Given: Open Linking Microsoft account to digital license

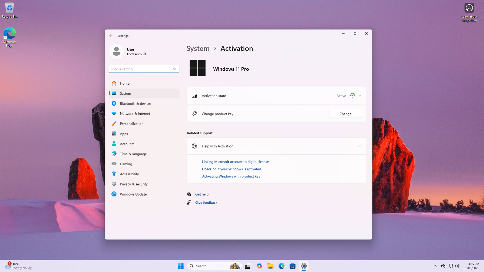Looking at the screenshot, I should pyautogui.click(x=235, y=162).
